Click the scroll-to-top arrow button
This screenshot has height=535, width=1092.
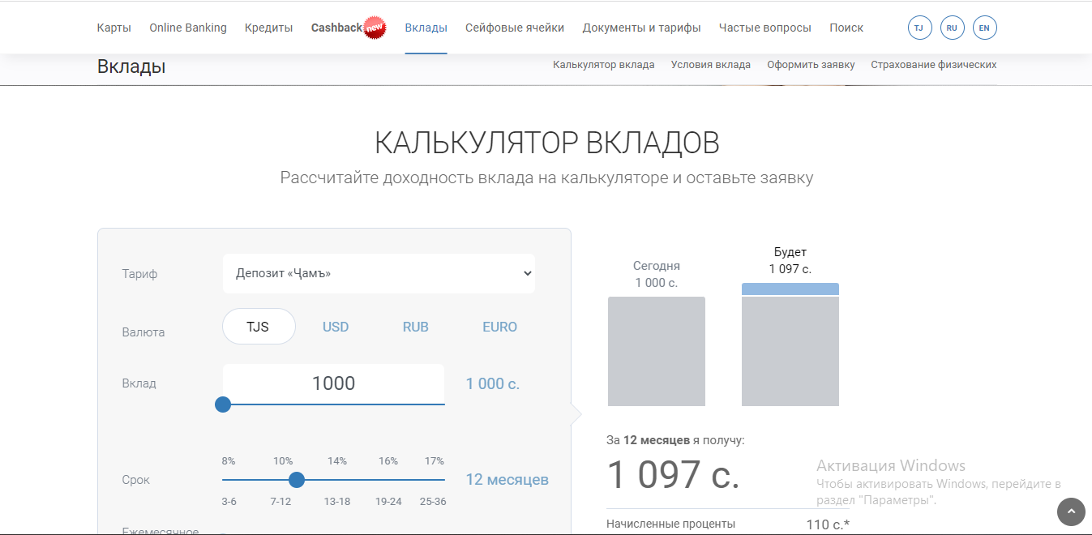point(1071,511)
